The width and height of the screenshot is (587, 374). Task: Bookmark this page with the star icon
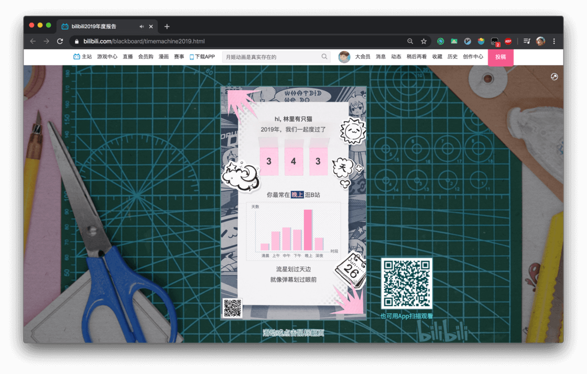(423, 41)
